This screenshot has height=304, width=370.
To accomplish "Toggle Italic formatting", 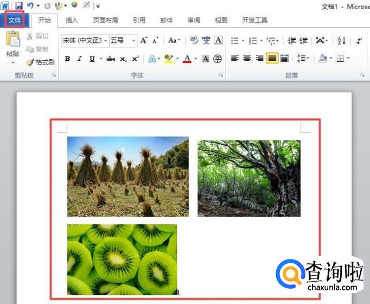I will point(79,59).
